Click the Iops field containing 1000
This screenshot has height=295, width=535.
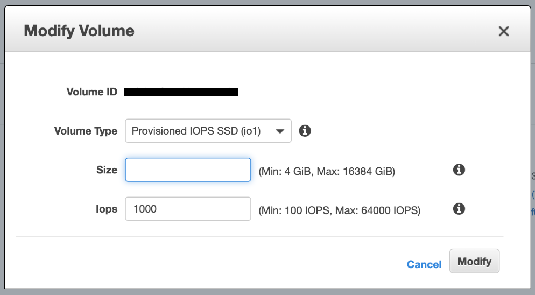[188, 209]
